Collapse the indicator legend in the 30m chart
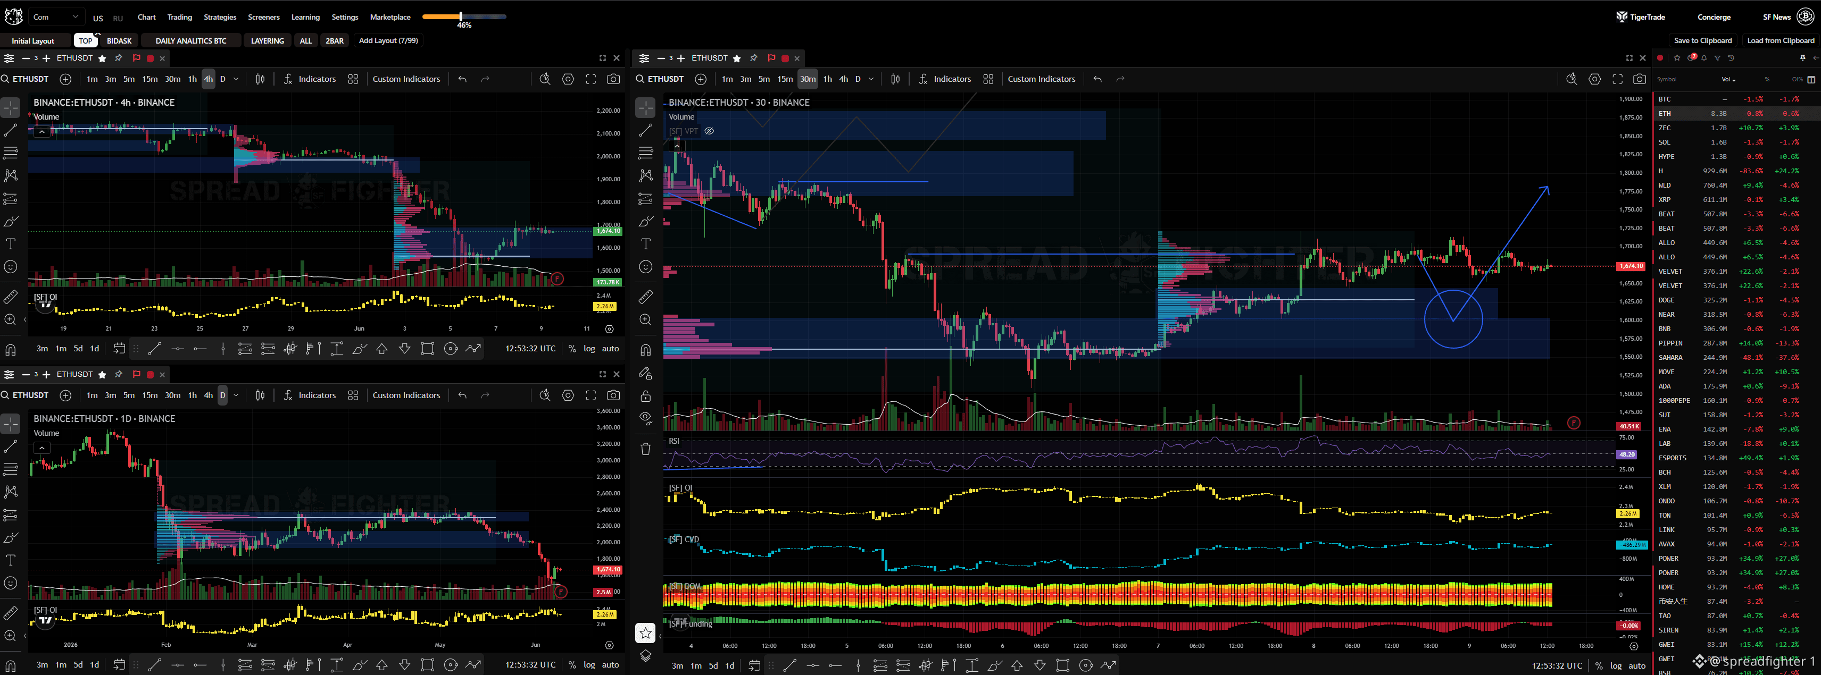The height and width of the screenshot is (675, 1821). [x=677, y=146]
